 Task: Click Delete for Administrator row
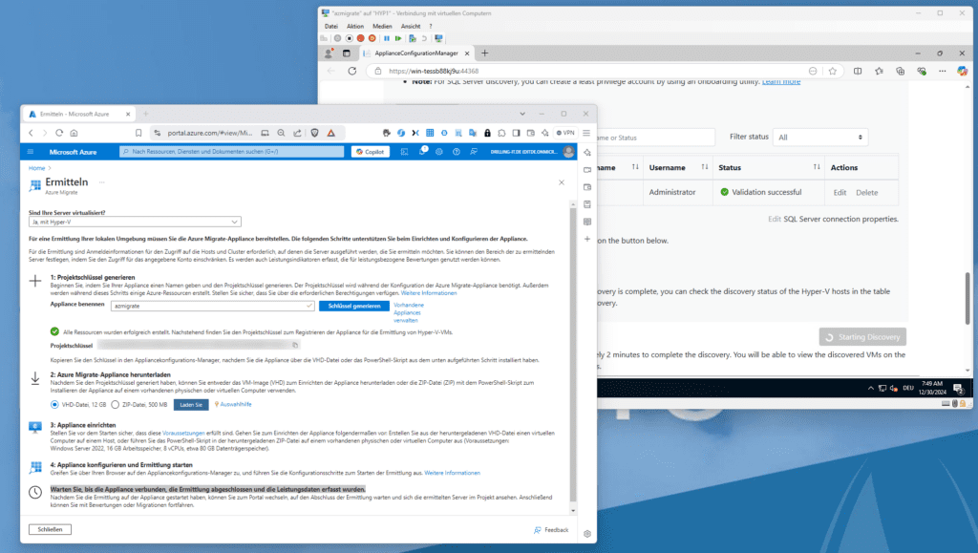pyautogui.click(x=866, y=193)
